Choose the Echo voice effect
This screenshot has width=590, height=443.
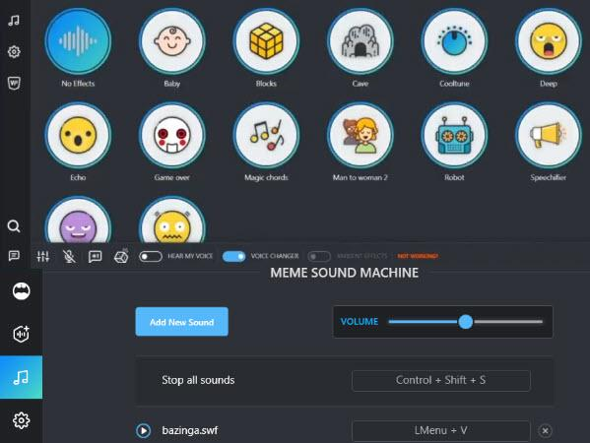[78, 135]
